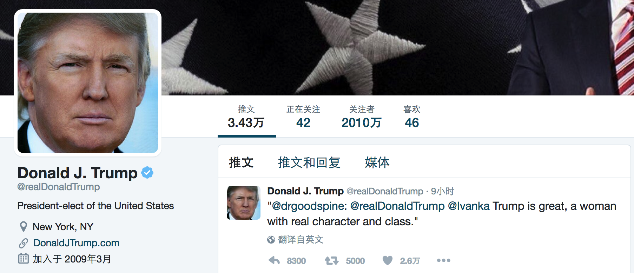Click the globe translate icon
The height and width of the screenshot is (273, 634).
[271, 240]
